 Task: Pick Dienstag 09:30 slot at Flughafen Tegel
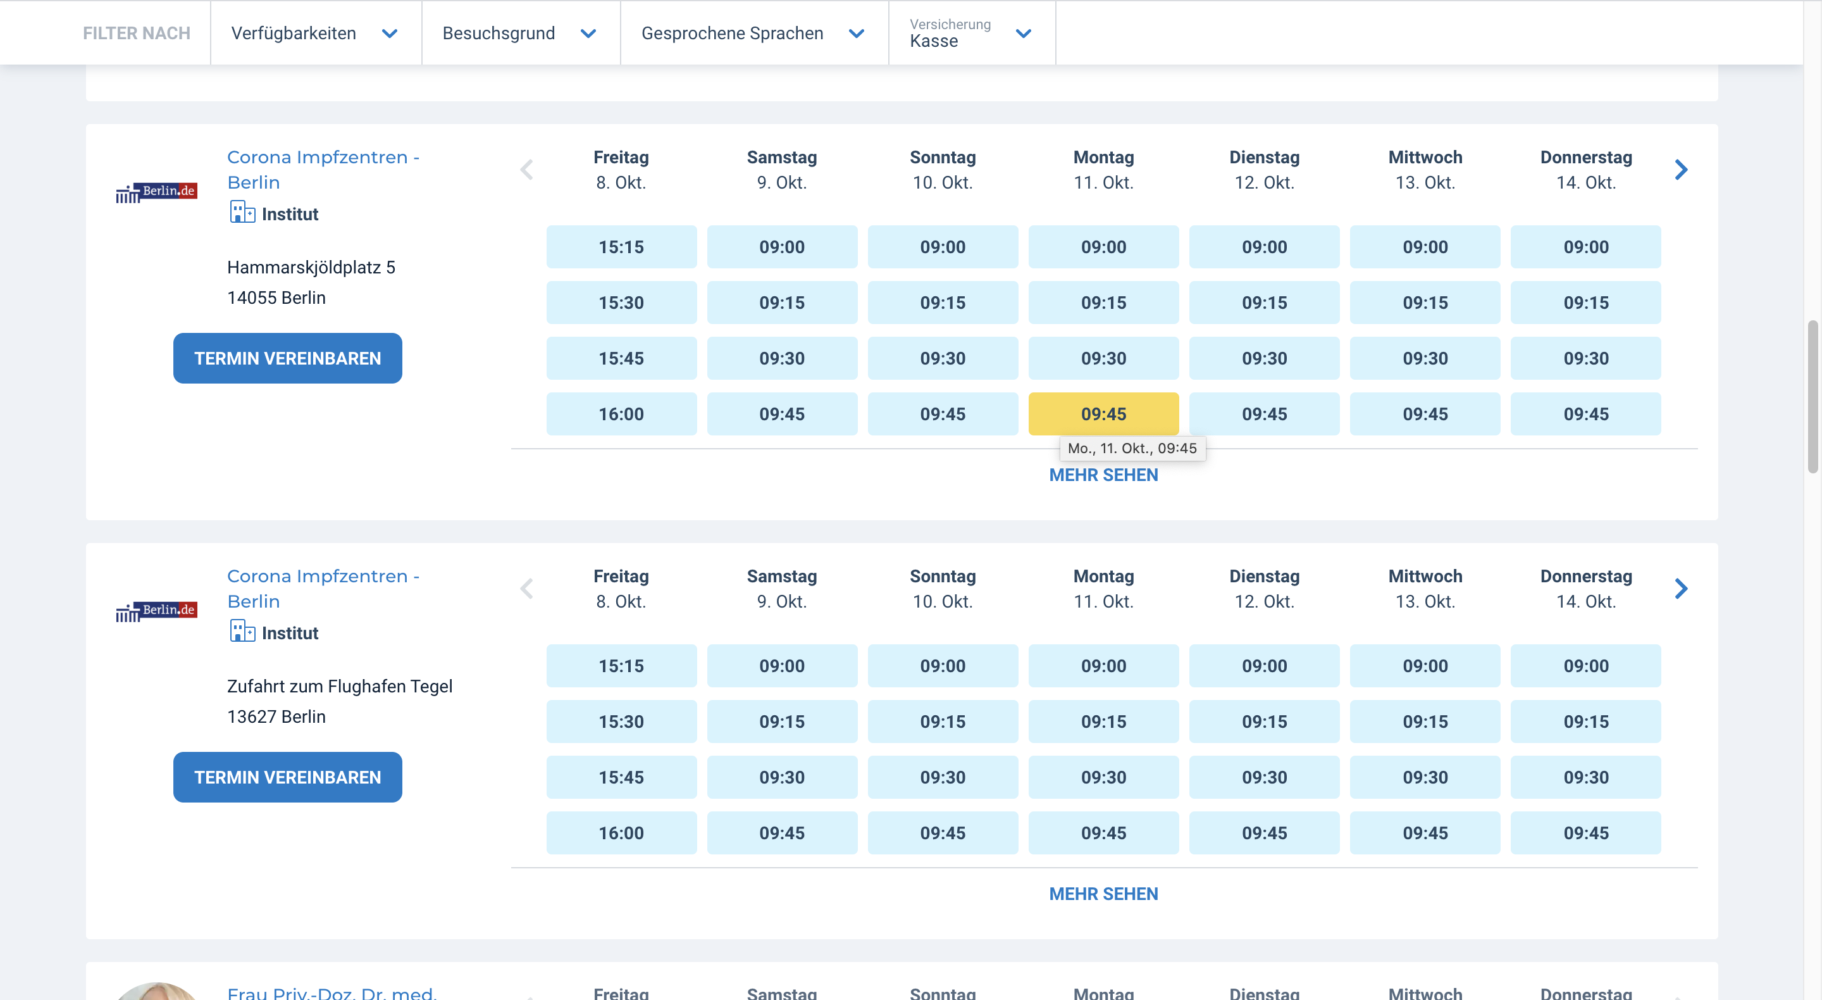pyautogui.click(x=1264, y=777)
